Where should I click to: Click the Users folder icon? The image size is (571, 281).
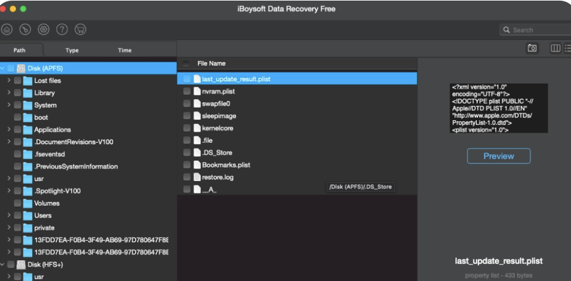[x=28, y=216]
